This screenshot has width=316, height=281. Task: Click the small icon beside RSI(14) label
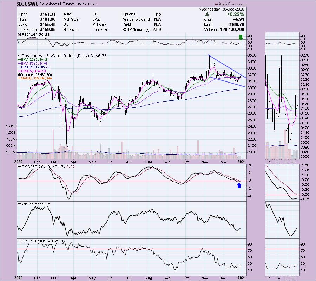(19, 34)
